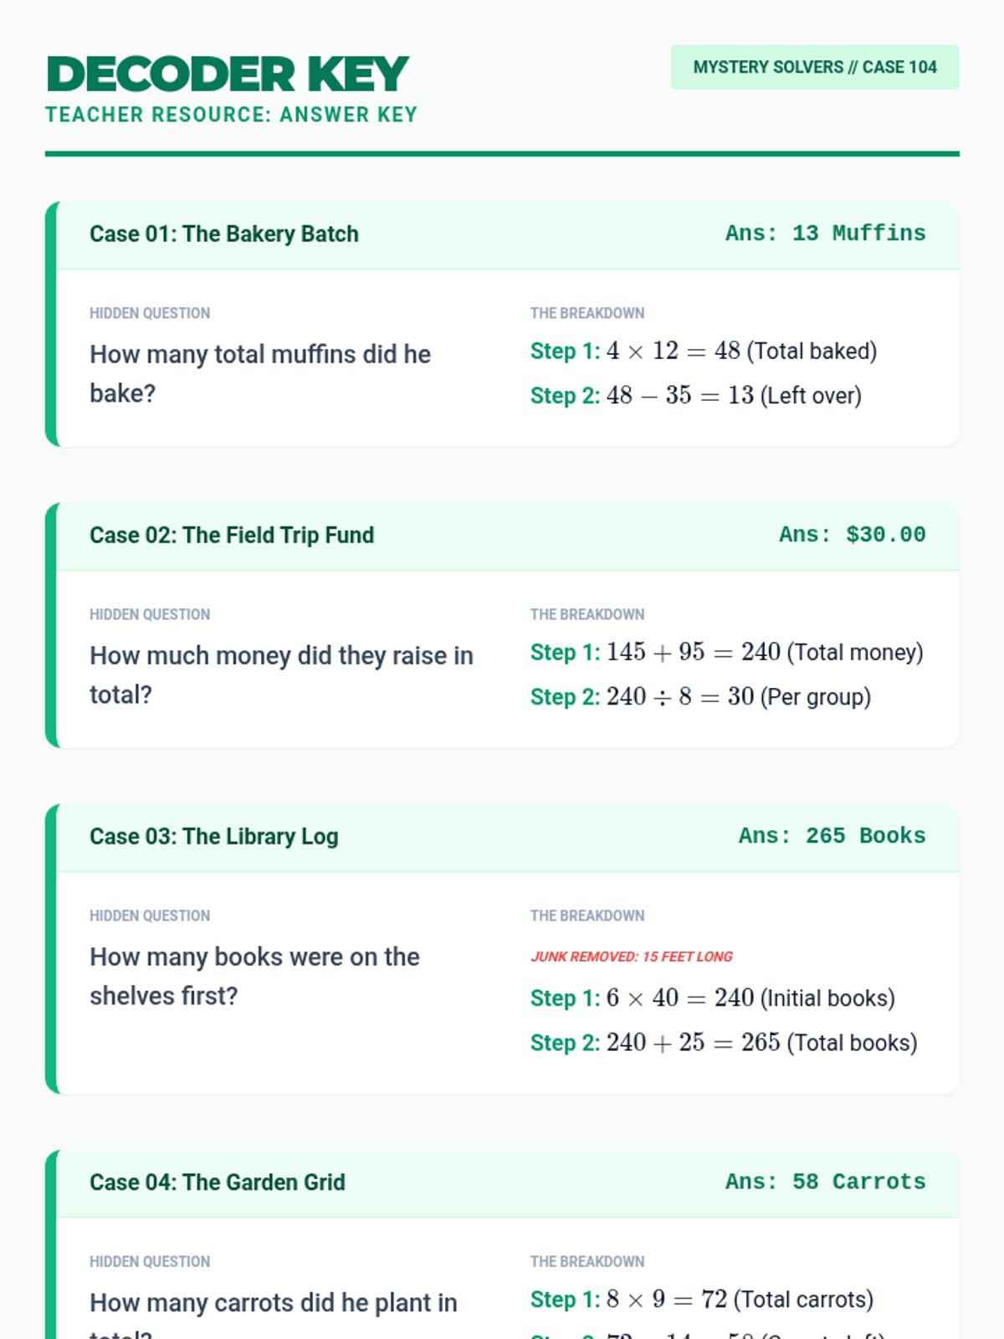Image resolution: width=1004 pixels, height=1339 pixels.
Task: Expand Case 03: The Library Log
Action: click(508, 837)
